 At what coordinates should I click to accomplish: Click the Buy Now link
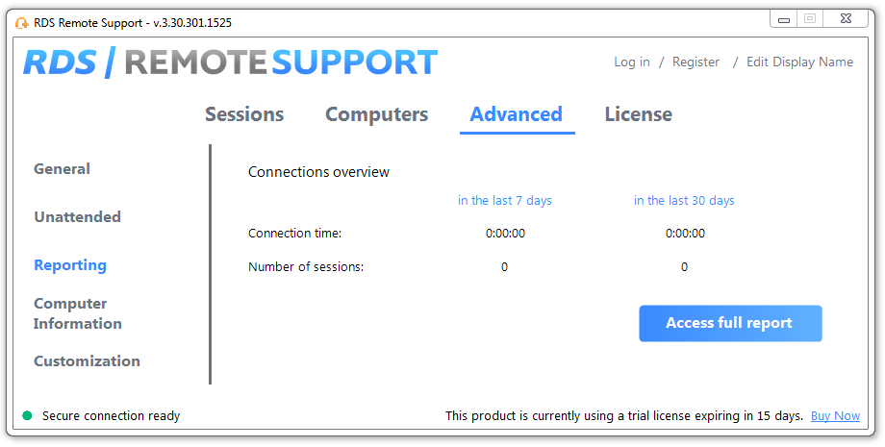[835, 416]
